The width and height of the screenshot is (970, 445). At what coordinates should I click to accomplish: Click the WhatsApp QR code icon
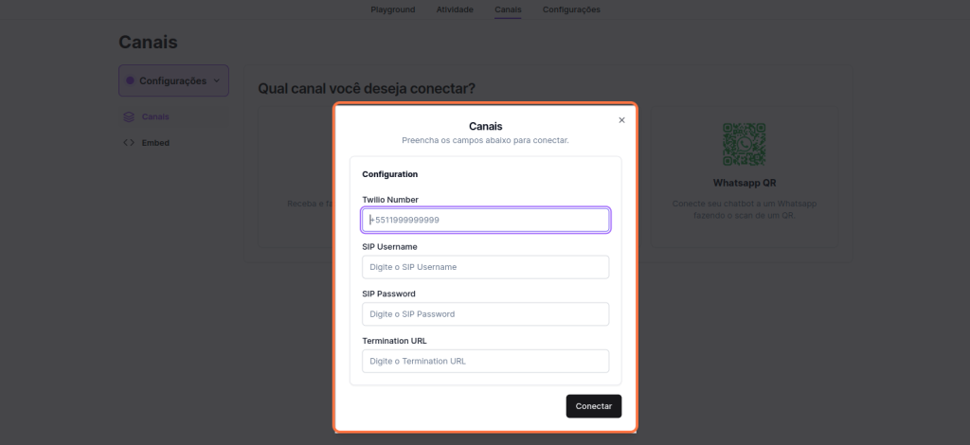pyautogui.click(x=744, y=144)
